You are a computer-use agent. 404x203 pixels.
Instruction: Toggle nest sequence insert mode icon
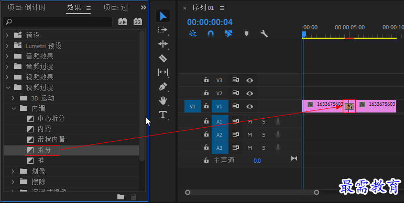(193, 33)
